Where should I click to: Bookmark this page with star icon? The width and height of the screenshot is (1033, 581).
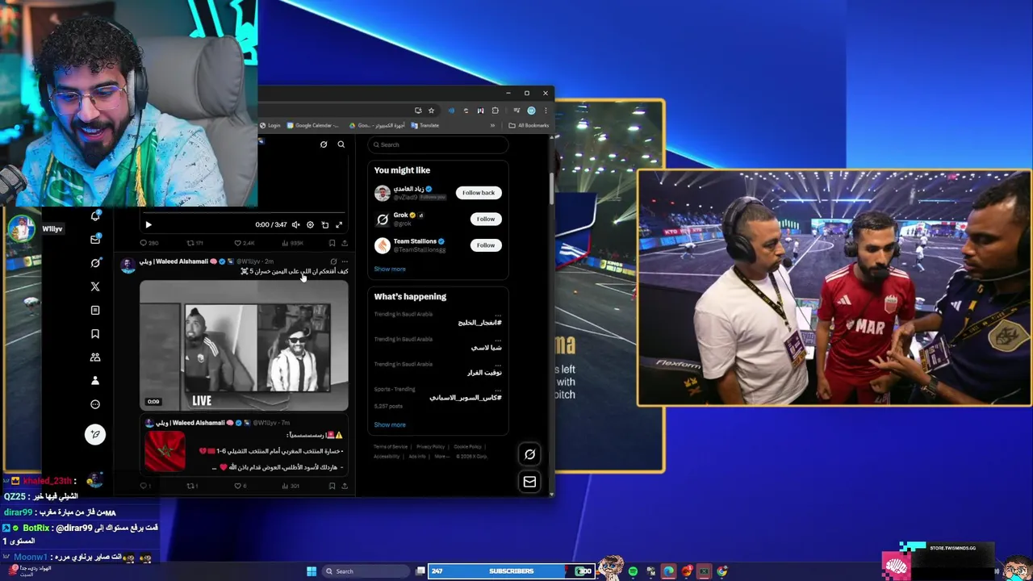pos(431,111)
